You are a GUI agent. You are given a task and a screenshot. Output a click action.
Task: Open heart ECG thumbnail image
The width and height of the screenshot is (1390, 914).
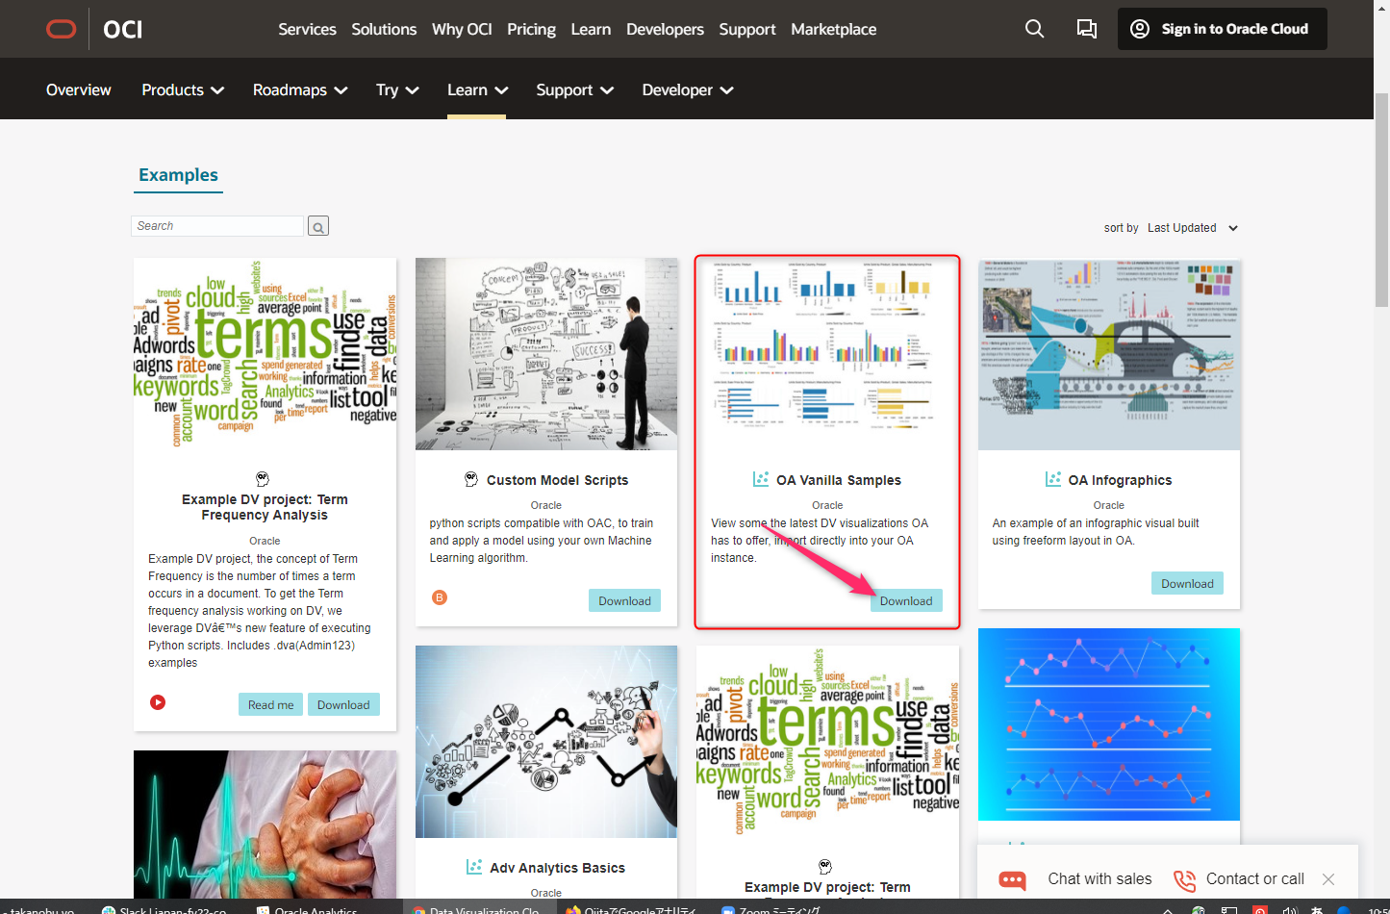coord(265,825)
